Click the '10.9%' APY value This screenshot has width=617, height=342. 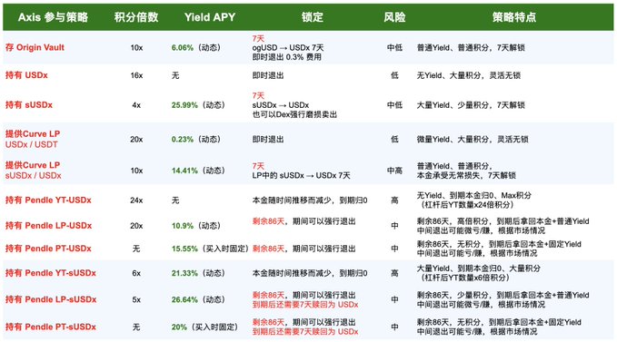tap(182, 226)
